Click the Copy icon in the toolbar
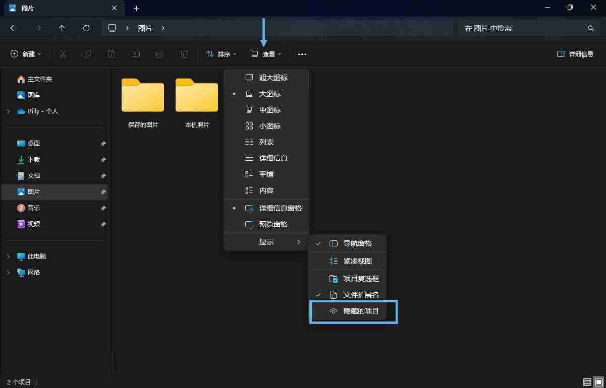Image resolution: width=606 pixels, height=388 pixels. 87,54
